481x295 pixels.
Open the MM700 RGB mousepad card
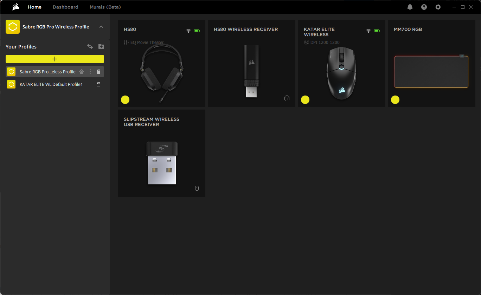[432, 63]
